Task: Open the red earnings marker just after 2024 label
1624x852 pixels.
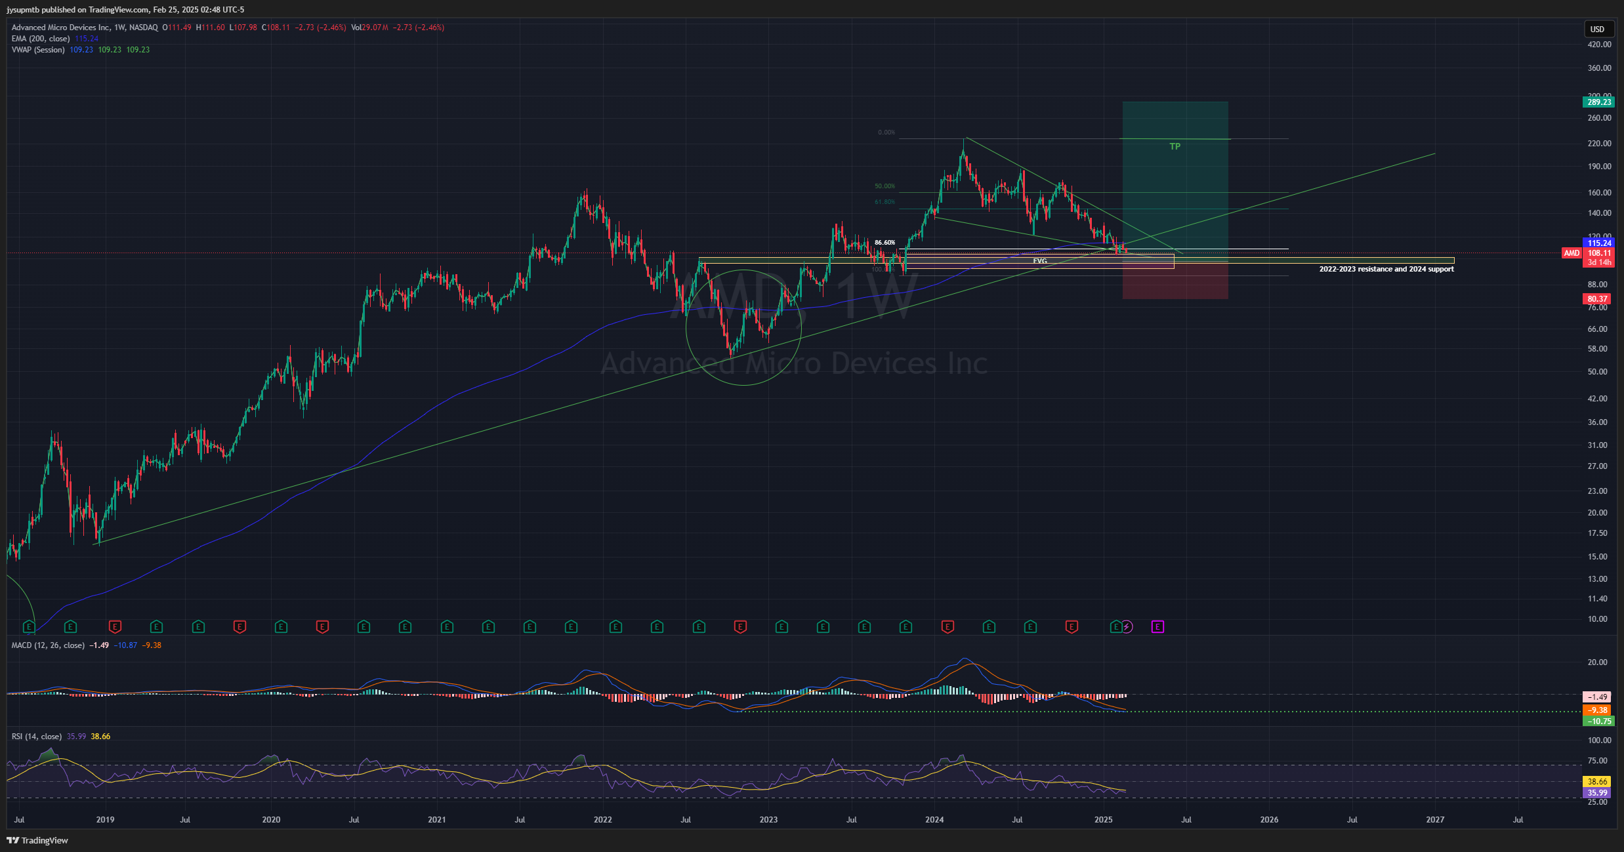Action: click(x=947, y=627)
